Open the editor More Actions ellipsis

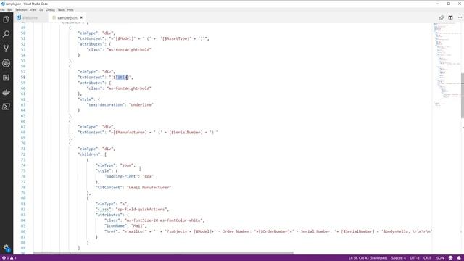[460, 17]
